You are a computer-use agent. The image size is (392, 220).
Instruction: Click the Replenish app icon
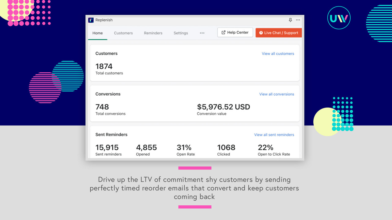[x=91, y=20]
